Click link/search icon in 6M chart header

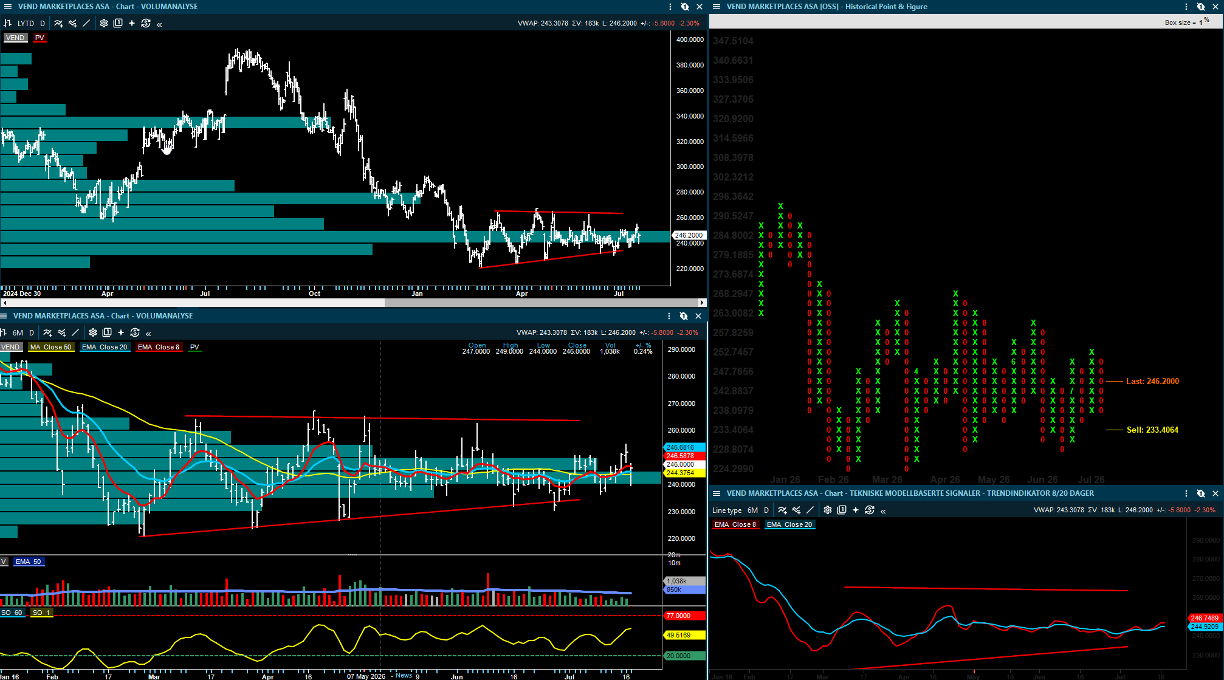click(684, 316)
